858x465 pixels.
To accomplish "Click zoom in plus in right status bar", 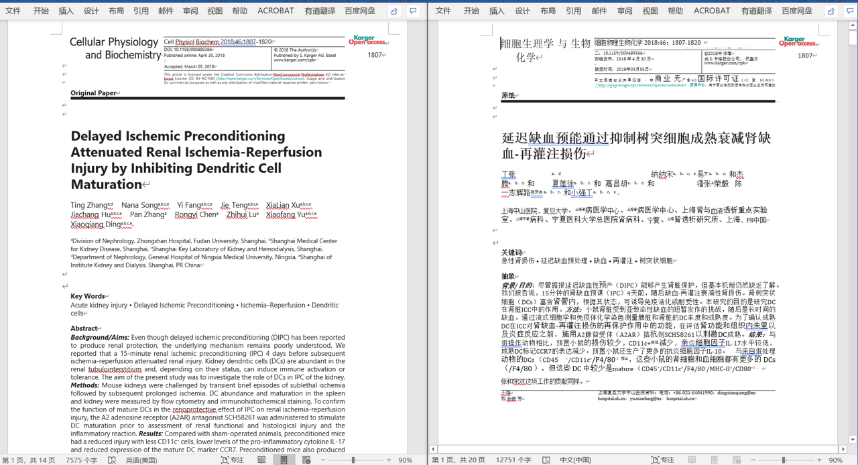I will coord(819,460).
